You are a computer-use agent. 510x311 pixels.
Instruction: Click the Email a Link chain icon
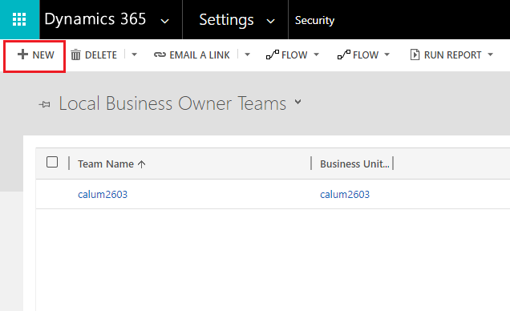tap(160, 55)
